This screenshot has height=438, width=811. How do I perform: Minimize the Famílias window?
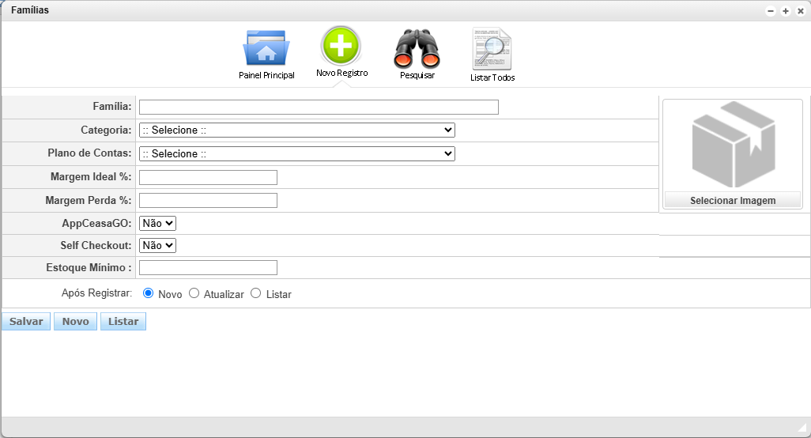pos(771,11)
